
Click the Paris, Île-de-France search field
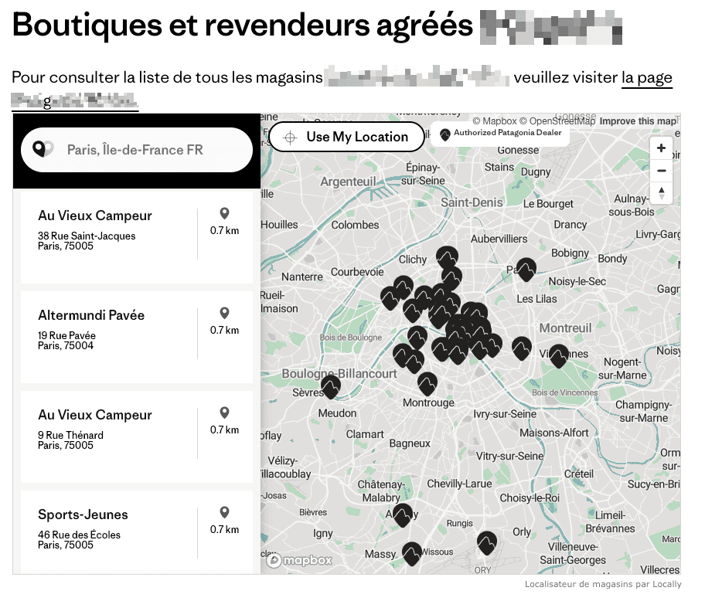[137, 149]
